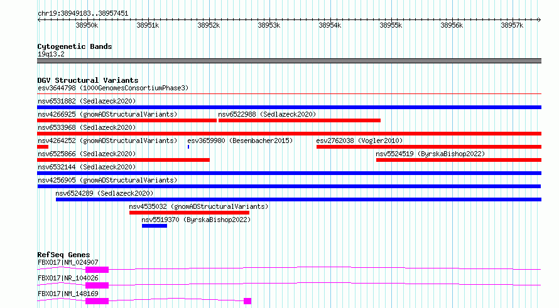Screen dimensions: 559x308
Task: Select the tiny blue esv3659980 variant mark
Action: (188, 147)
